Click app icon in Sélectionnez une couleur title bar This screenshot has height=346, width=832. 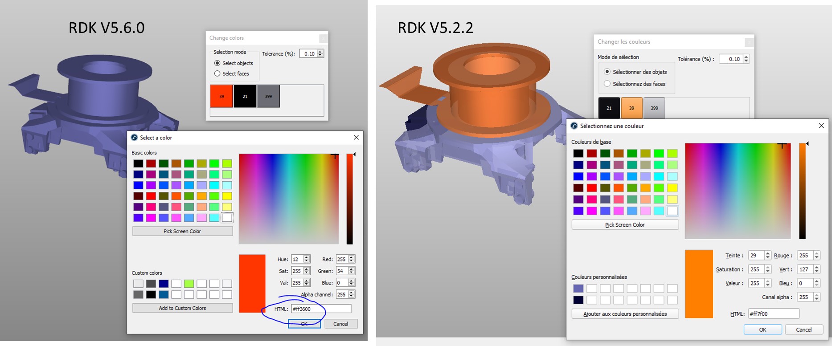coord(574,126)
